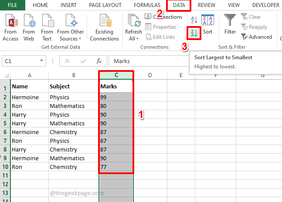Click Sort Smallest to Largest icon
This screenshot has width=282, height=202.
click(194, 19)
